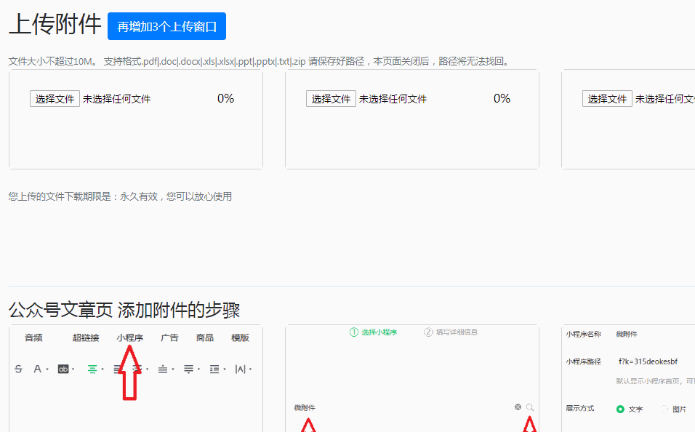
Task: Click the first 0% upload progress indicator
Action: pos(225,98)
